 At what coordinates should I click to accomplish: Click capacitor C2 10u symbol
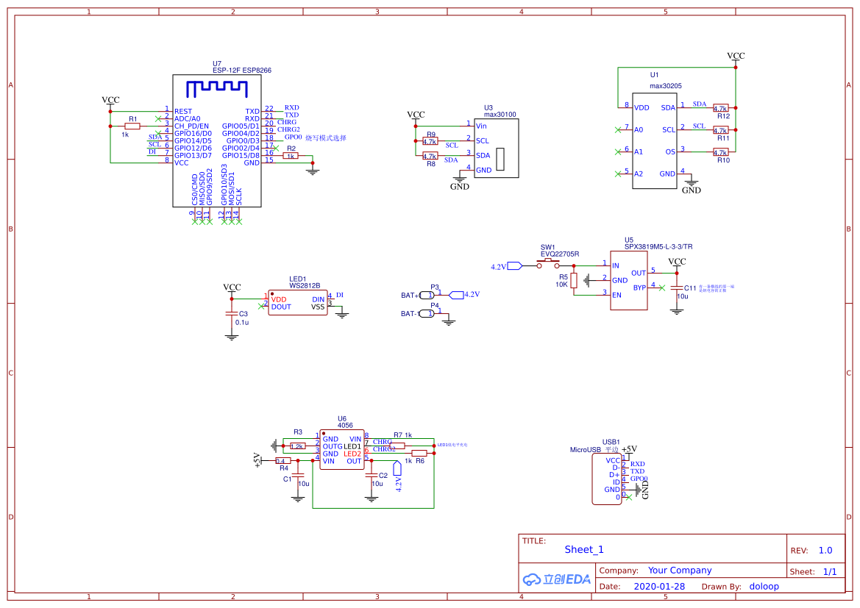click(372, 476)
